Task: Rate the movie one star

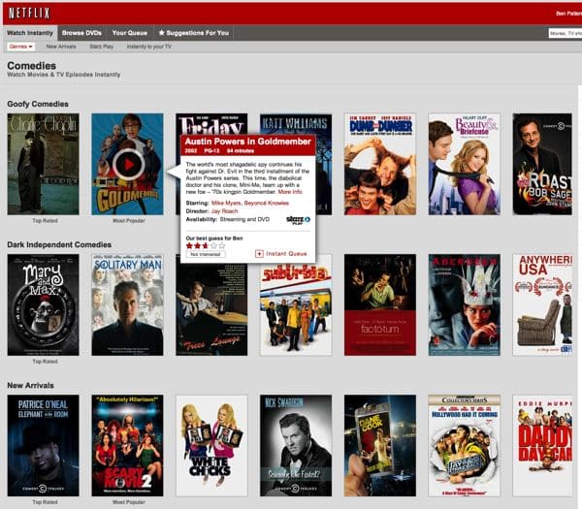Action: (189, 245)
